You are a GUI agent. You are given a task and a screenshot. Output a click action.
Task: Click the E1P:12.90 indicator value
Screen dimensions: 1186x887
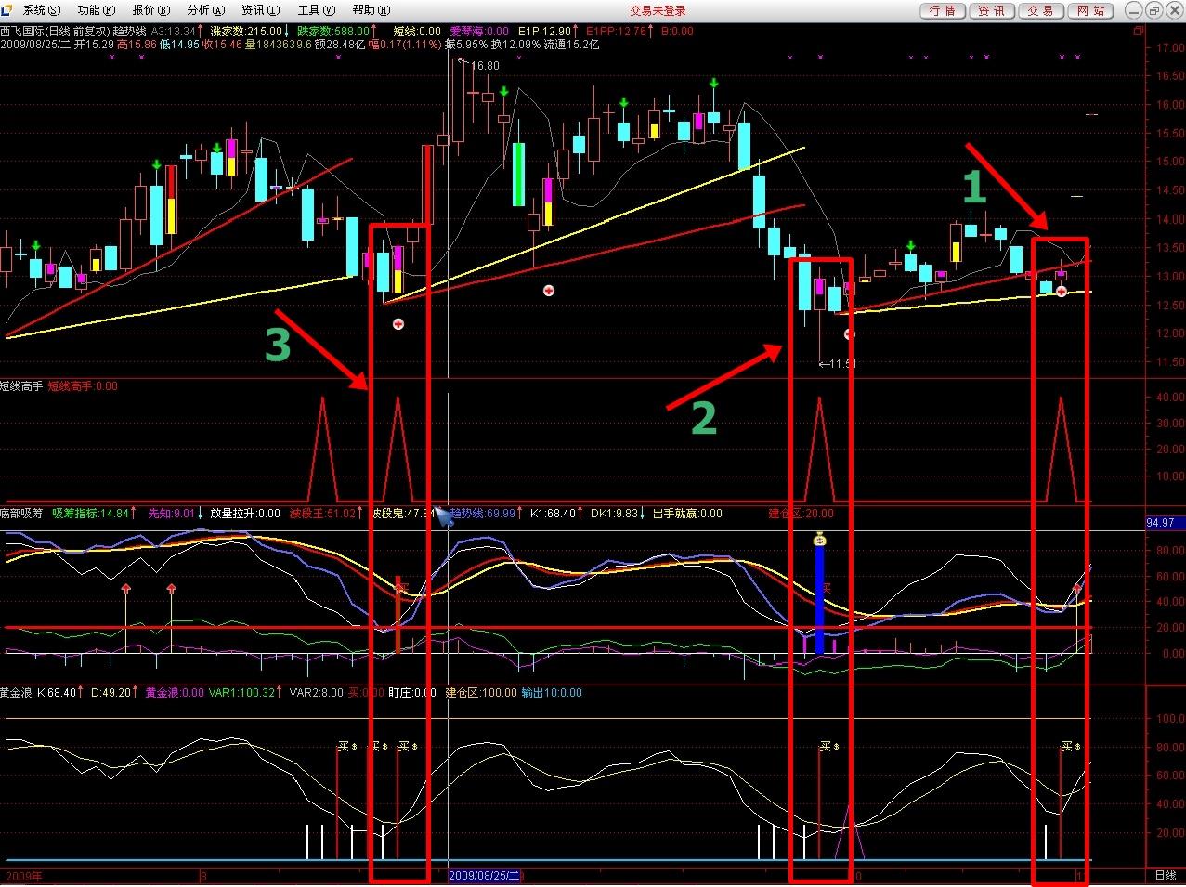click(x=545, y=32)
